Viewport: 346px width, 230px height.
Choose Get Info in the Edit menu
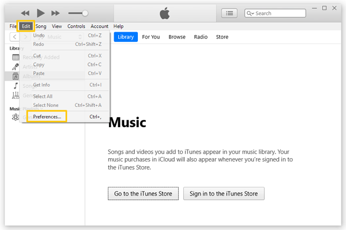(65, 85)
